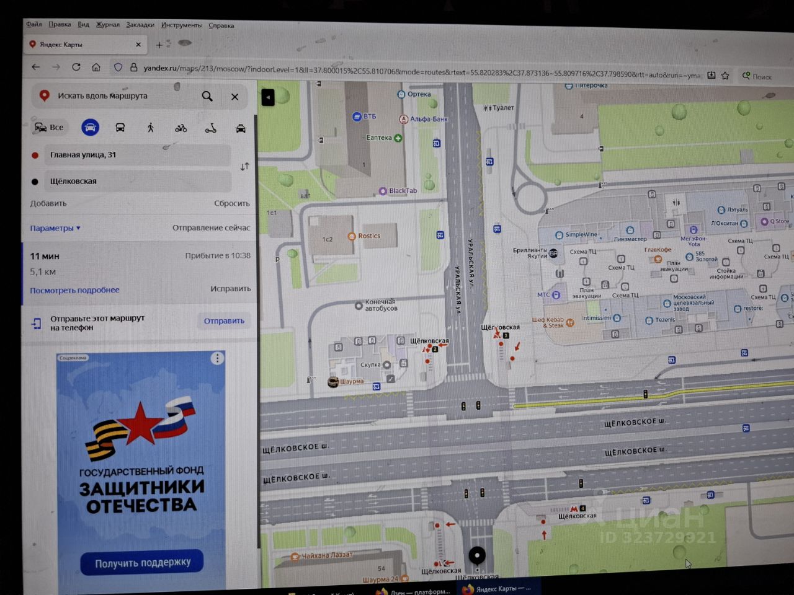Select bicycle route mode
Image resolution: width=794 pixels, height=595 pixels.
pos(181,128)
